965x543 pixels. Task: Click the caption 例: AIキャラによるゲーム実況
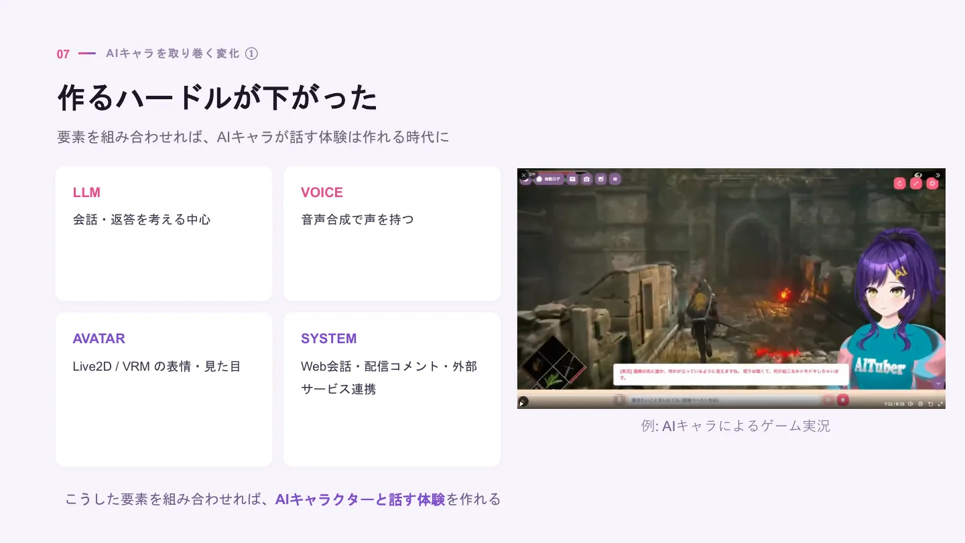point(735,426)
